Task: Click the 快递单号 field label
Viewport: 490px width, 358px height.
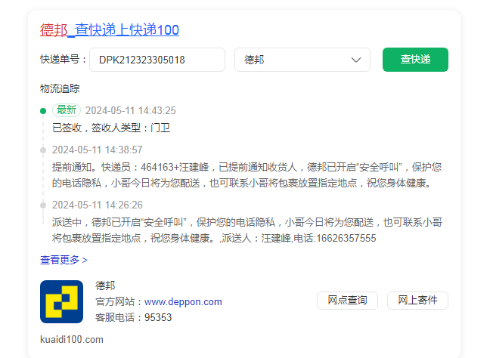Action: [x=63, y=60]
